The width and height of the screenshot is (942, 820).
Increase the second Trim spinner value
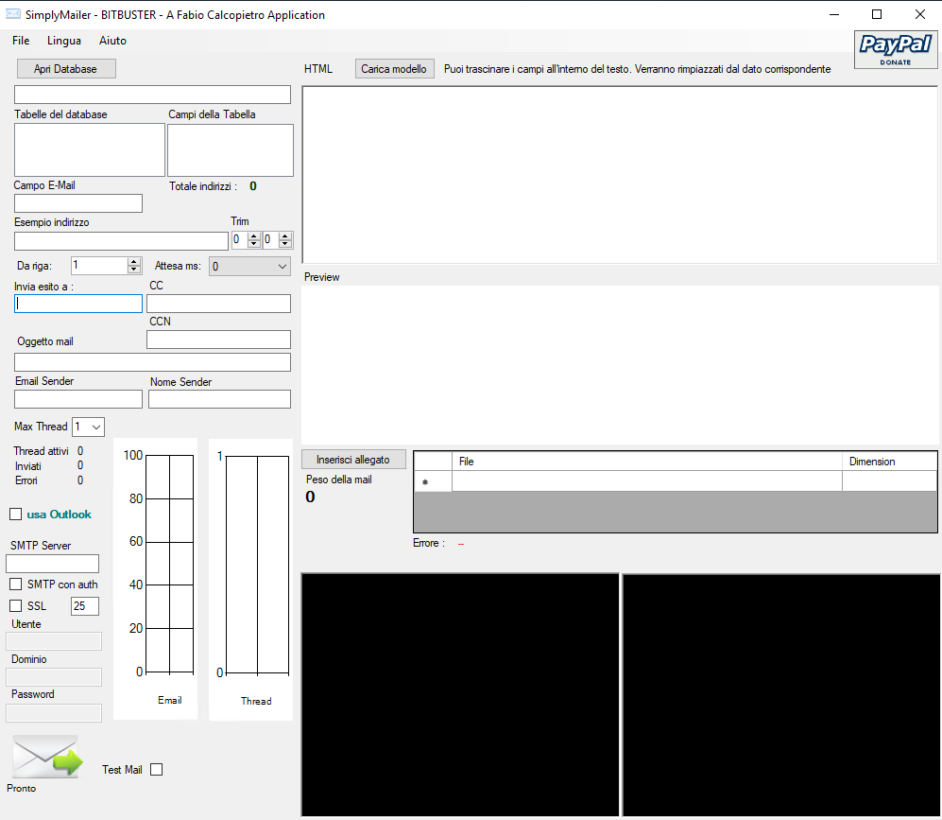point(285,236)
